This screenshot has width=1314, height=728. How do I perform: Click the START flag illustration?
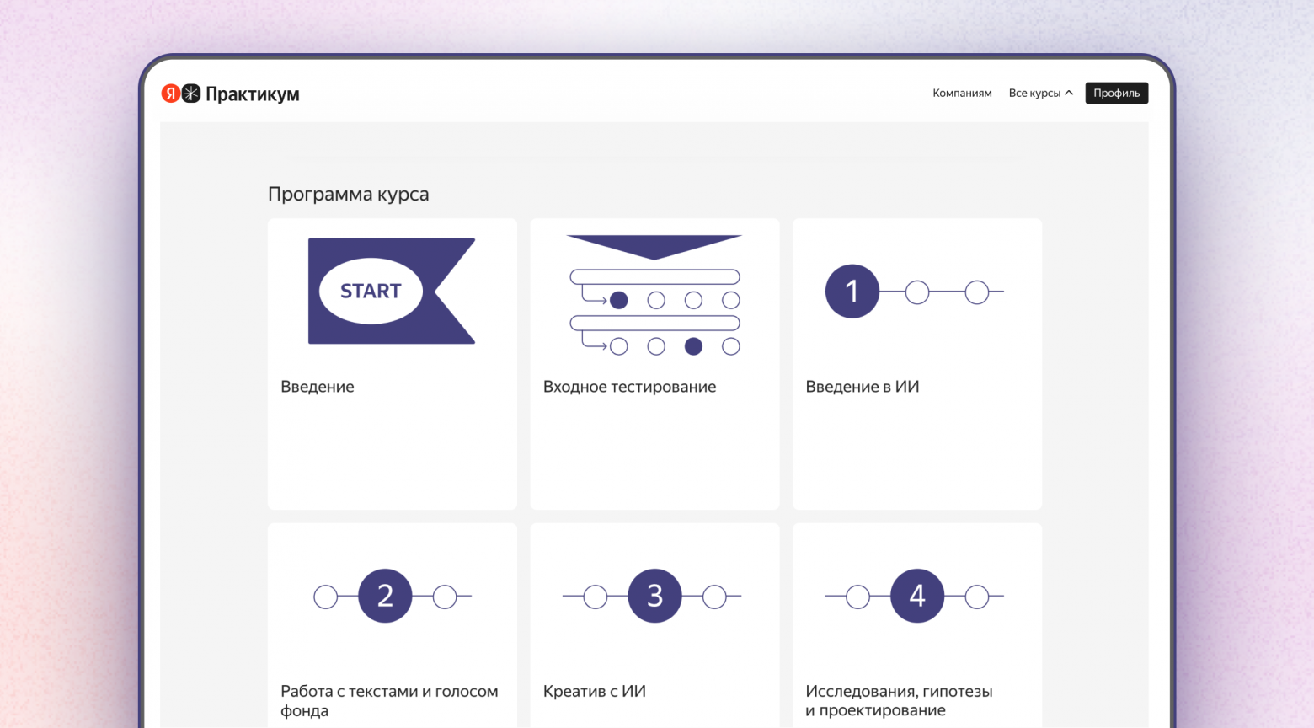point(392,291)
